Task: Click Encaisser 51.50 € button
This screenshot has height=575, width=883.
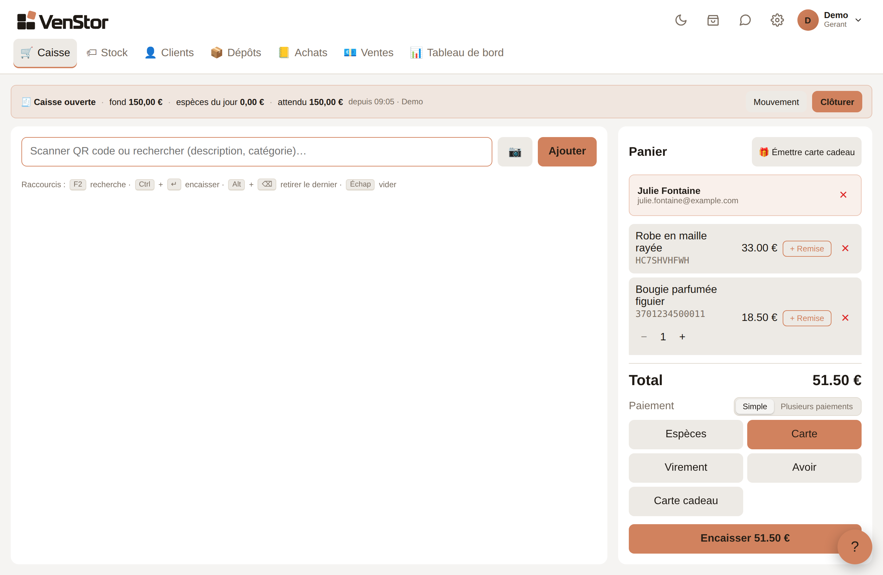Action: coord(745,538)
